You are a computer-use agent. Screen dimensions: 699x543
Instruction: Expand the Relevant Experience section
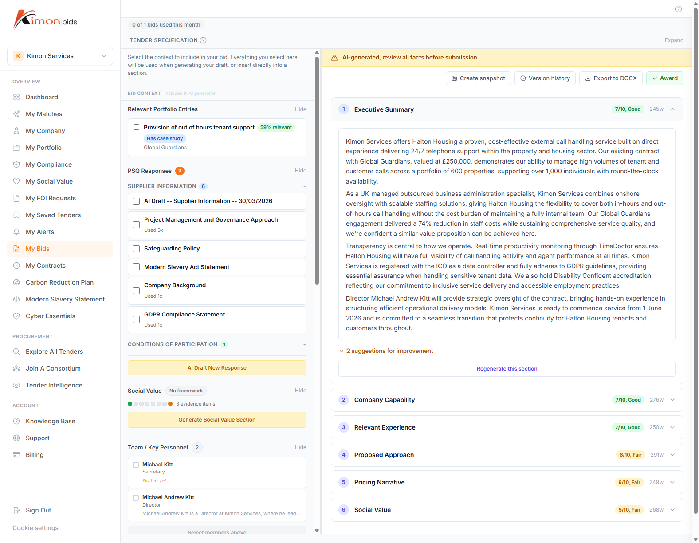coord(672,427)
